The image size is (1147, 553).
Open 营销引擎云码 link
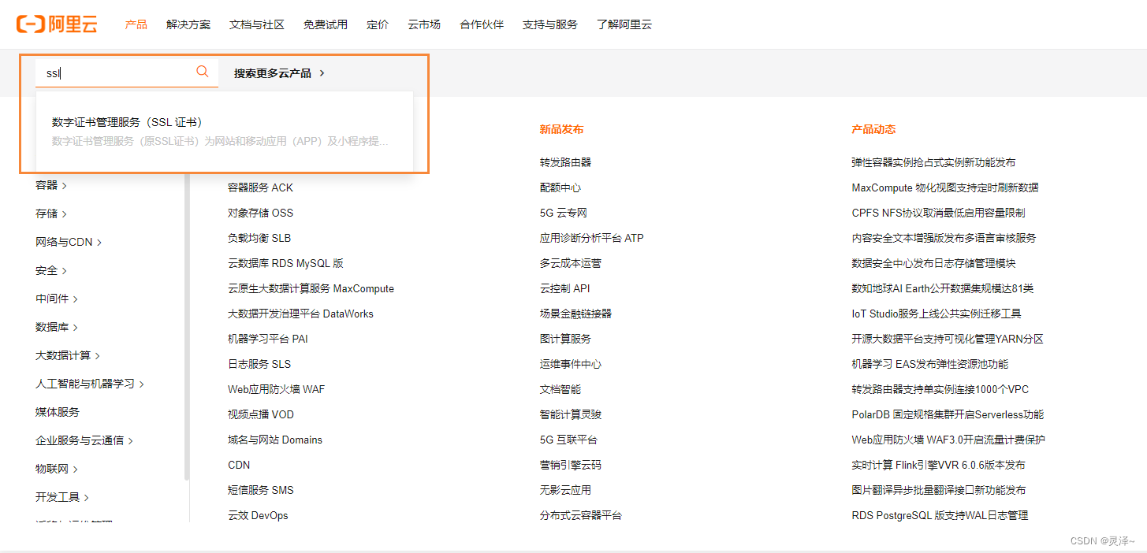point(571,465)
